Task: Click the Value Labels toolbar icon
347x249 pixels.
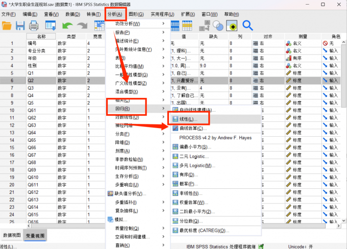Action: click(205, 26)
